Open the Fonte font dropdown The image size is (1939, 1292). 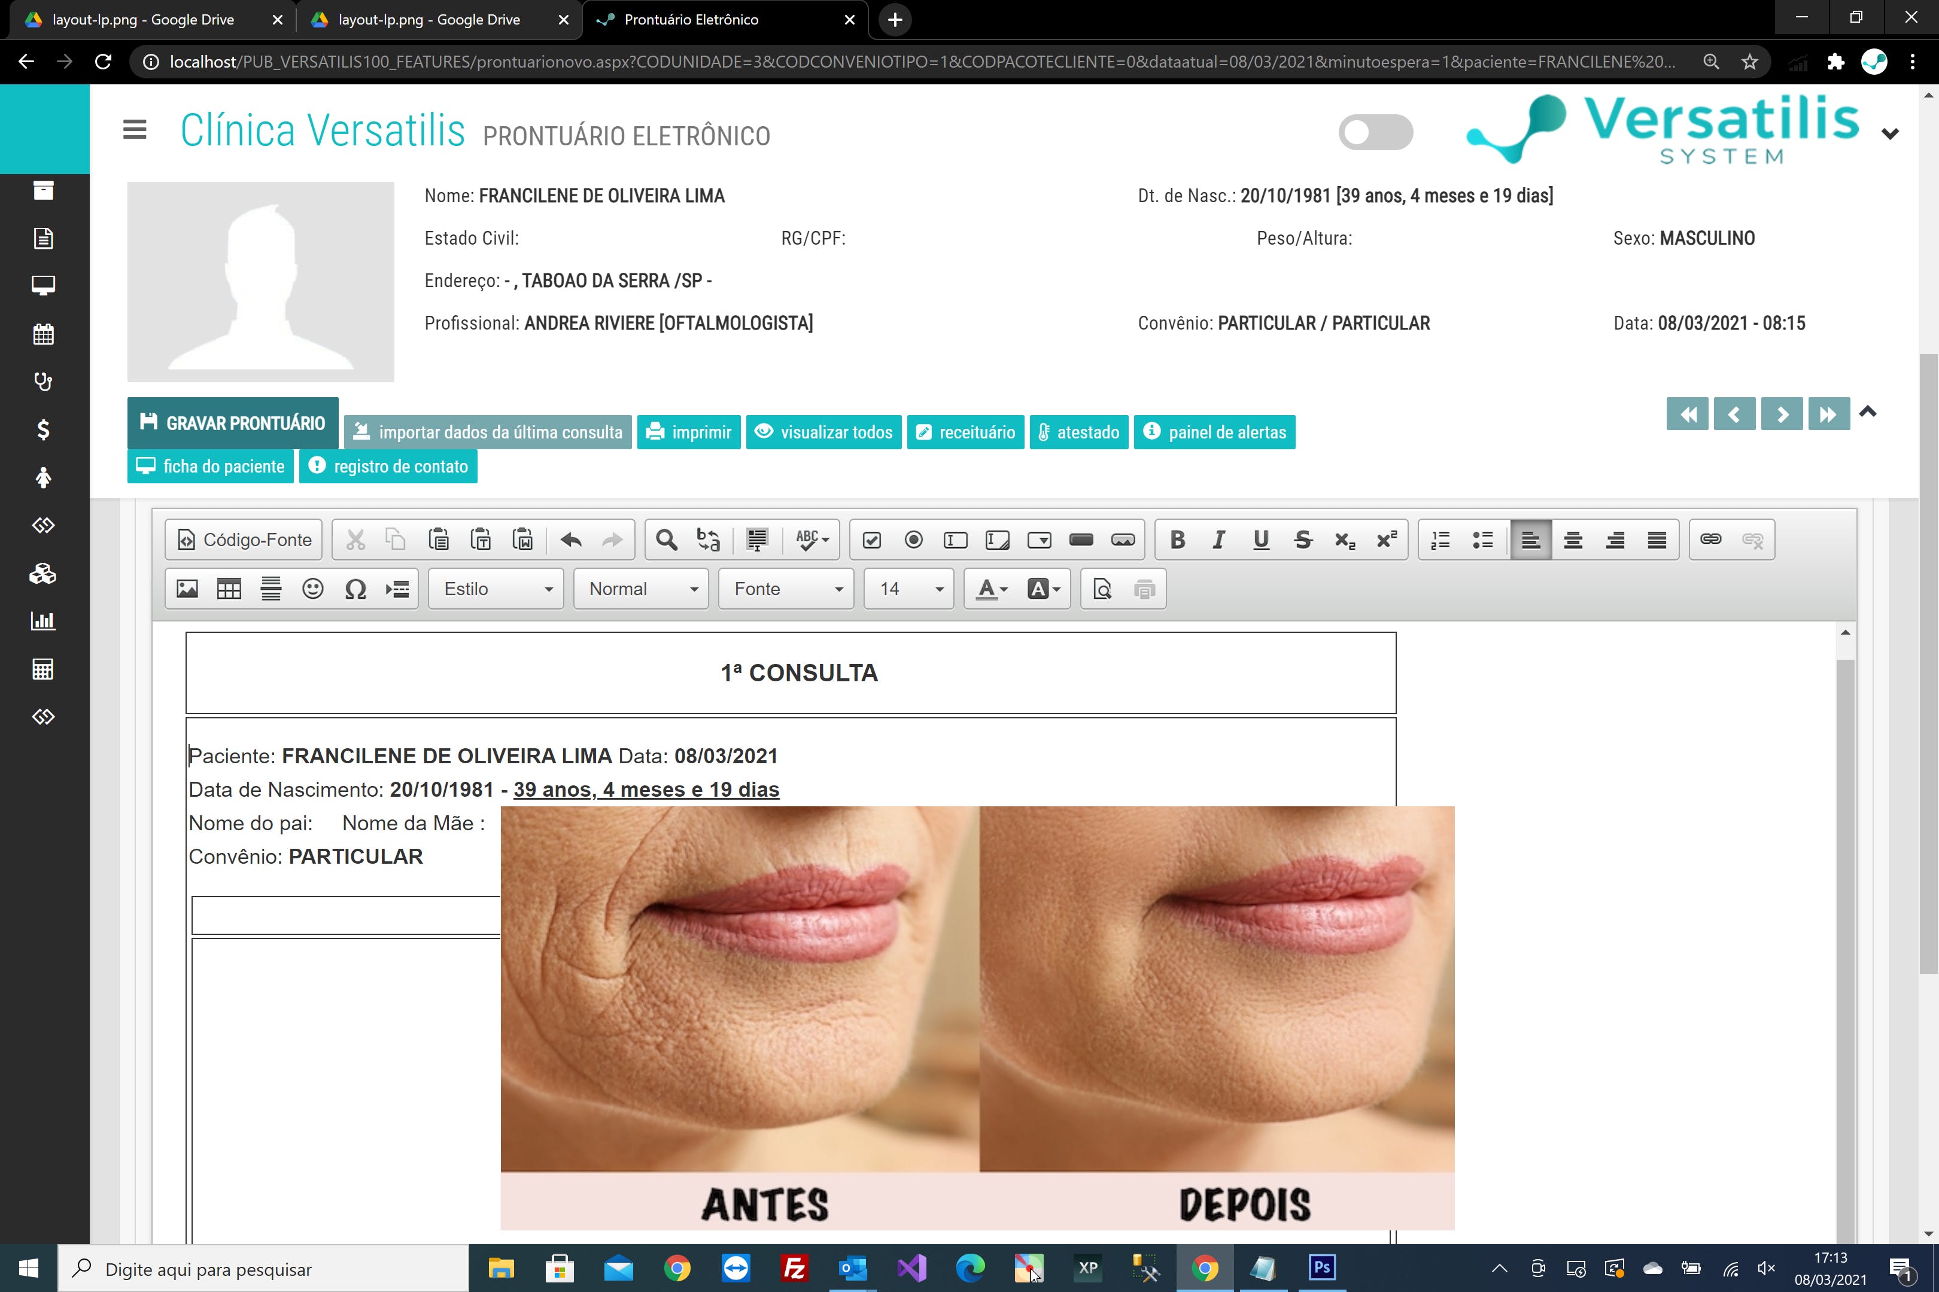786,589
